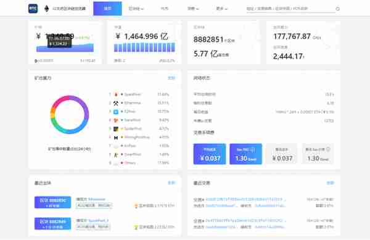Open the third navigation menu item

165,9
